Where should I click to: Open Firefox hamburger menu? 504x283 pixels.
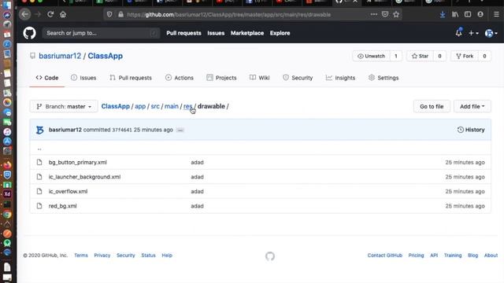pos(496,14)
